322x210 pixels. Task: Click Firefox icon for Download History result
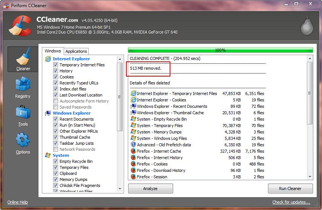tap(133, 170)
